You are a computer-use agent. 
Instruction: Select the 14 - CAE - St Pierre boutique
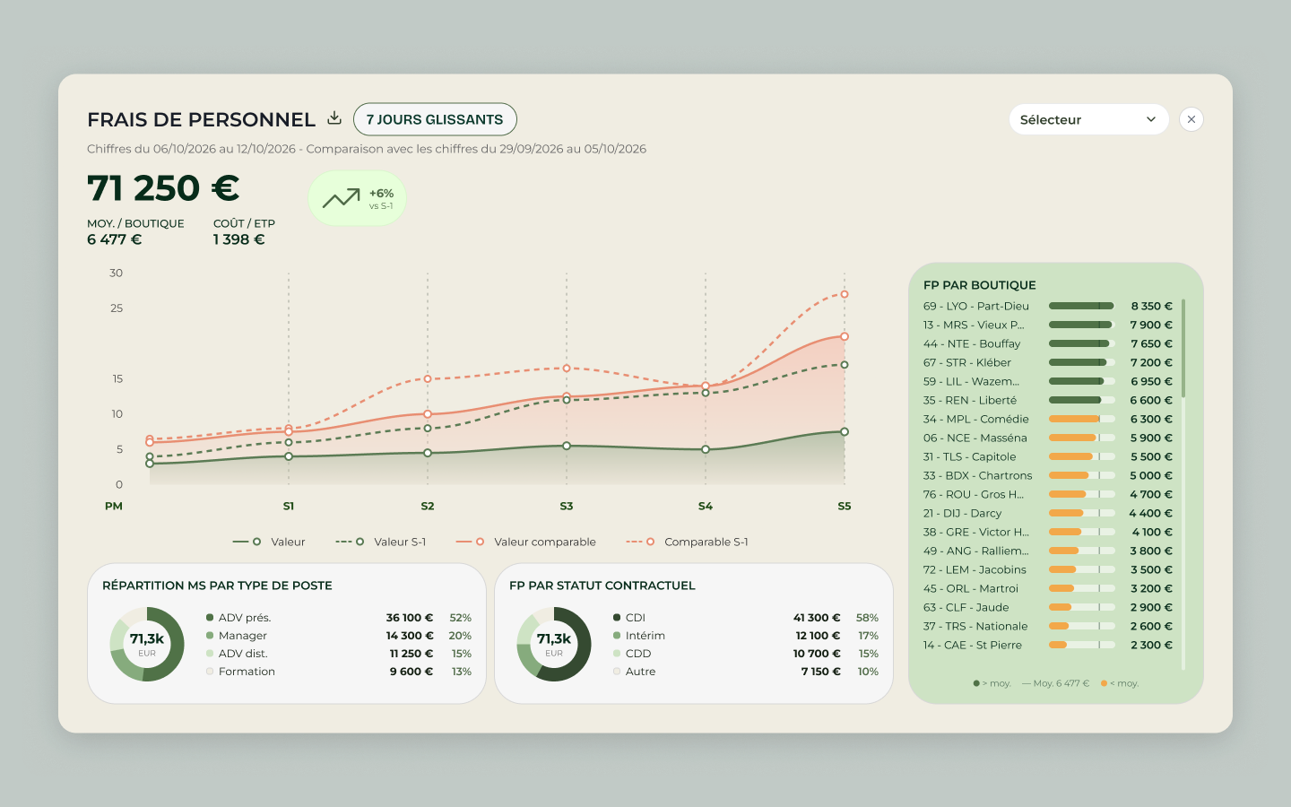click(1048, 645)
